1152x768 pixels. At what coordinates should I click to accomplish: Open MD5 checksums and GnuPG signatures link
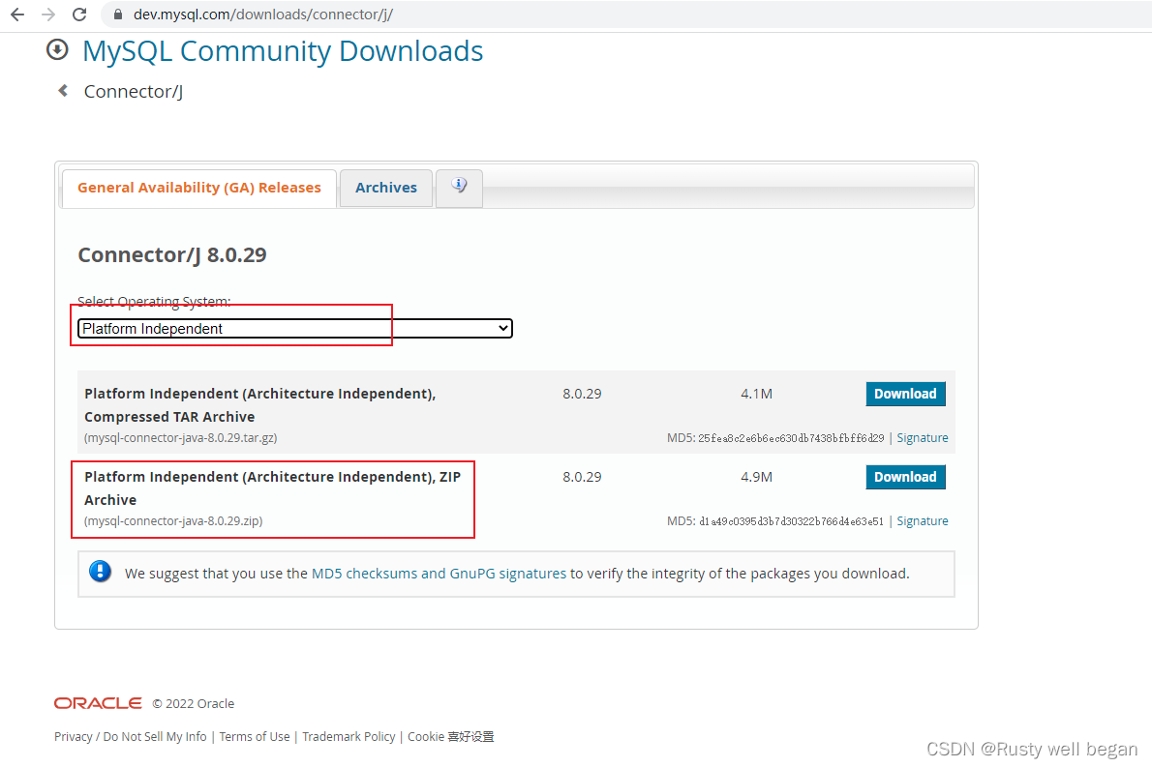[x=439, y=574]
